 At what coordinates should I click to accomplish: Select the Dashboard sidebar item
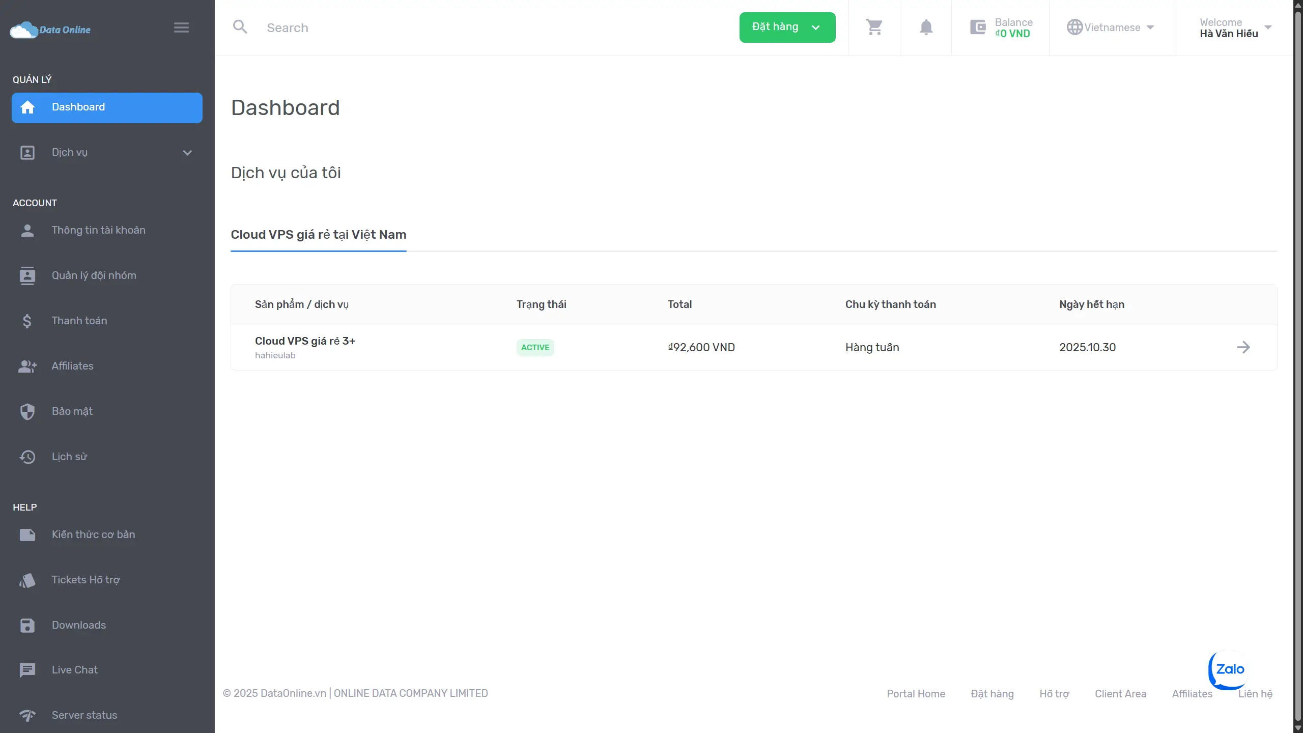pyautogui.click(x=107, y=107)
